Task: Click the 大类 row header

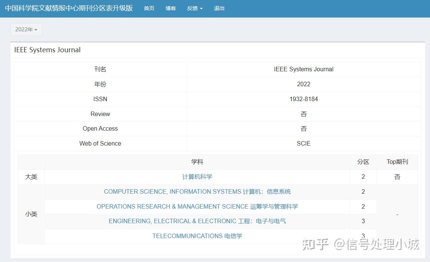Action: (x=31, y=177)
